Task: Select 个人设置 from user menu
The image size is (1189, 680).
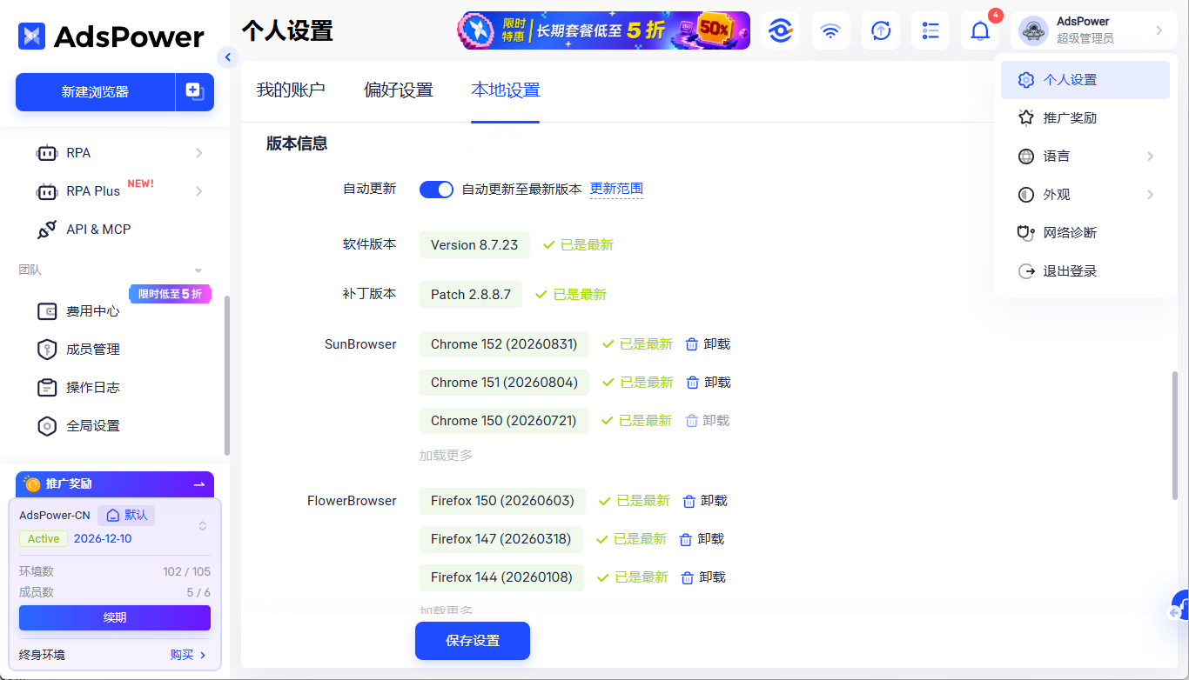Action: (x=1085, y=80)
